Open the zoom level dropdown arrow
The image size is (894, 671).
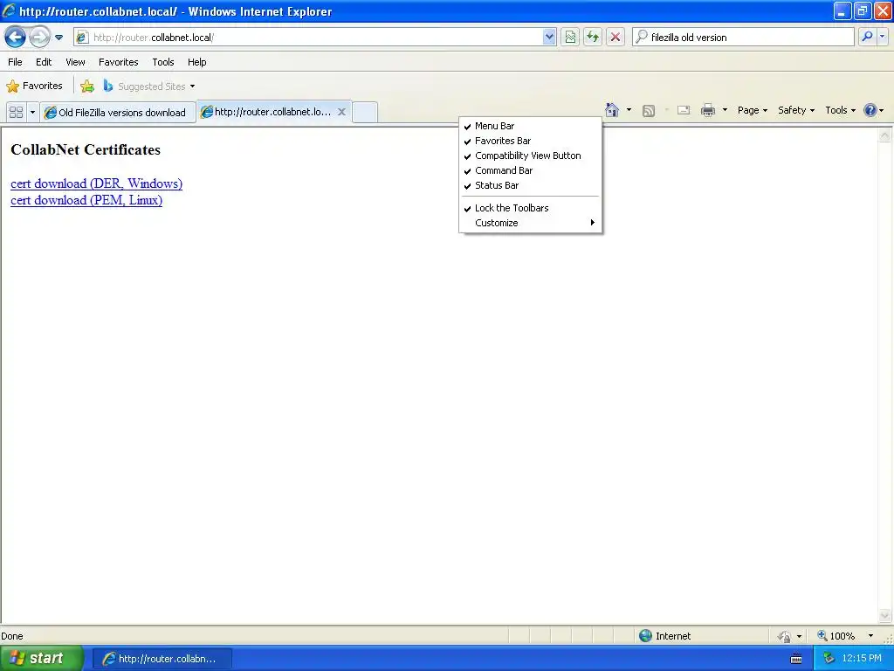(x=870, y=636)
